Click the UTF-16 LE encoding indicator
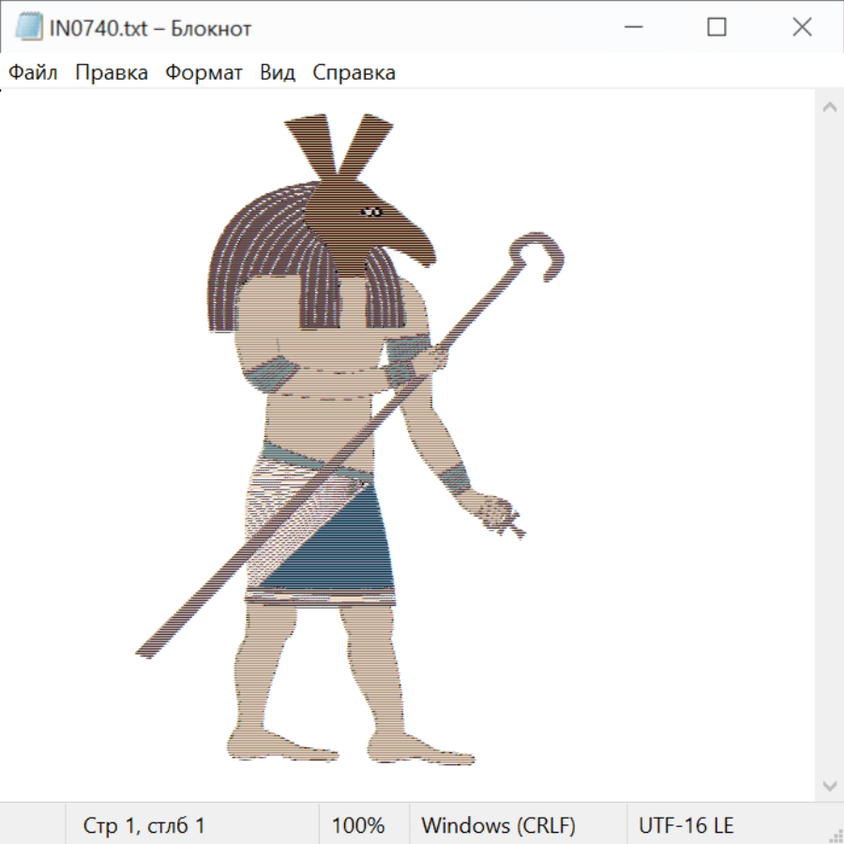Screen dimensions: 844x844 tap(686, 826)
